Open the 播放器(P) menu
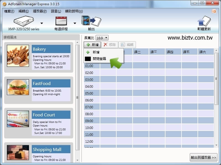Screen dimensions: 221x165 coord(40,11)
